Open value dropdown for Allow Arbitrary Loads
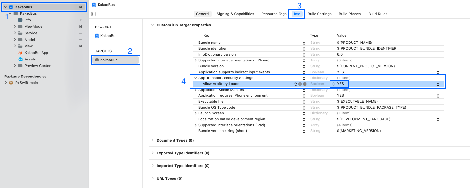Image resolution: width=470 pixels, height=188 pixels. click(x=438, y=84)
